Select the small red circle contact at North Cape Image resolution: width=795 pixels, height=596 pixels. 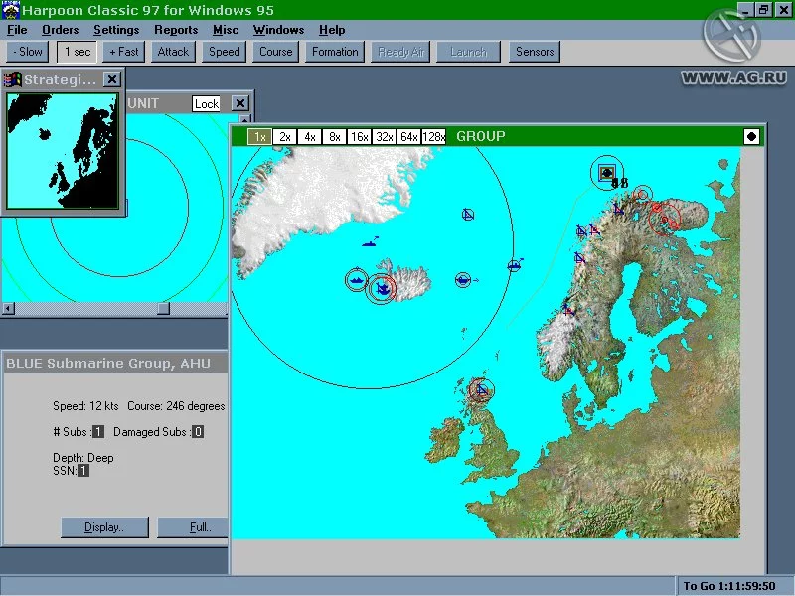[642, 194]
